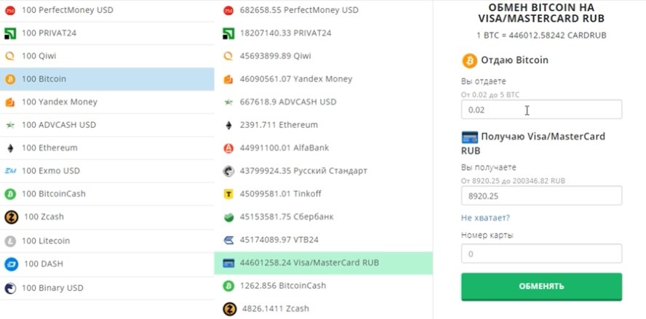
Task: Click the Qiwi icon beside 45693899.89
Action: click(228, 57)
